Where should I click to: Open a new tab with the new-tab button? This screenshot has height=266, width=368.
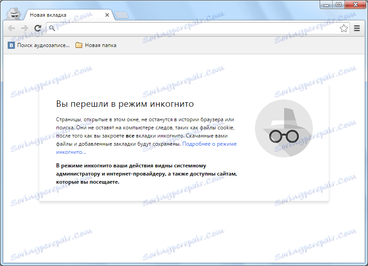[122, 15]
